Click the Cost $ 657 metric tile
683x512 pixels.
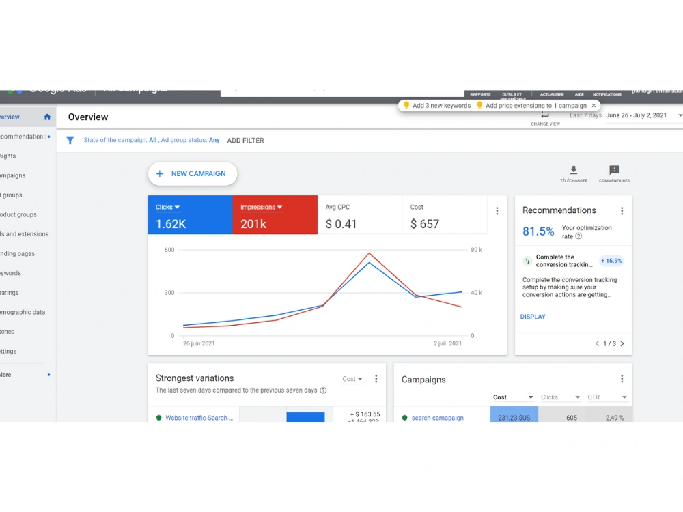point(445,215)
